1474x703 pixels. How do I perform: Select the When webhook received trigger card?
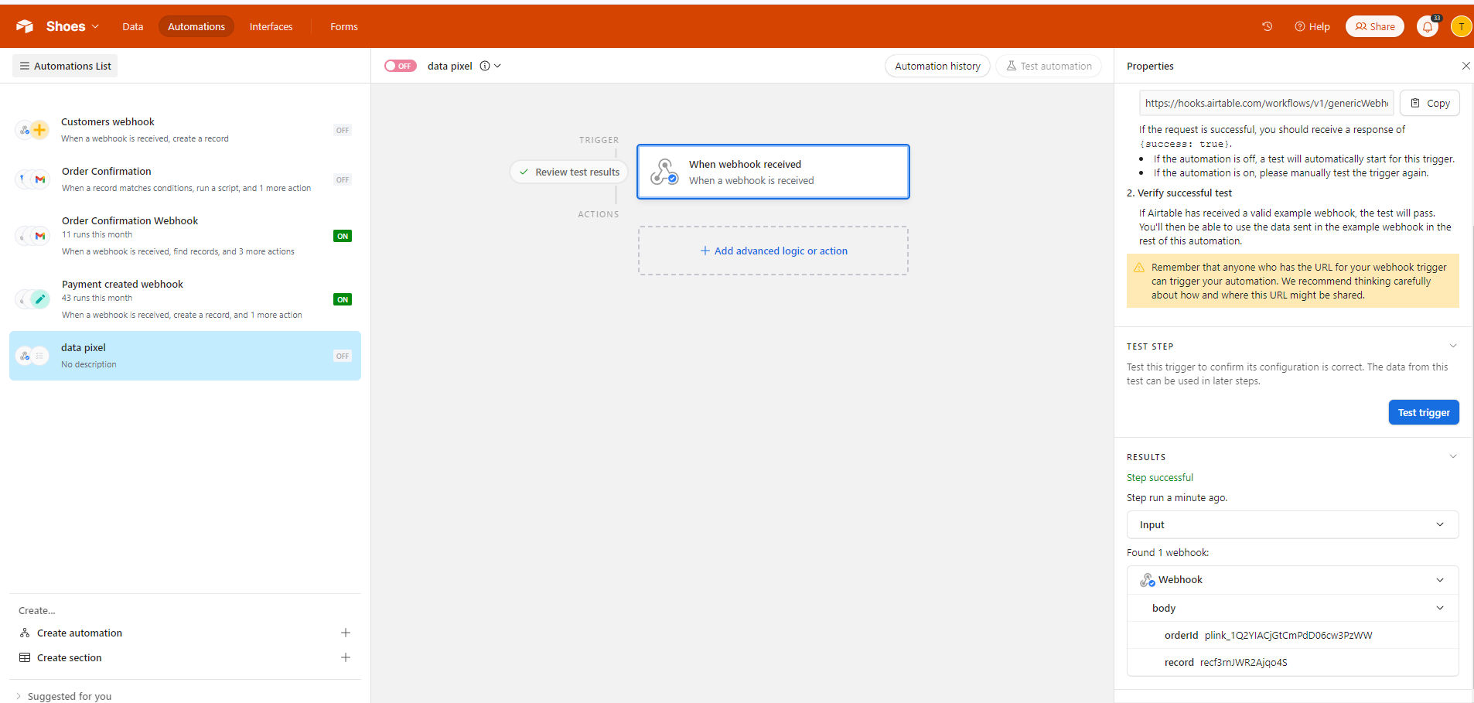click(x=773, y=172)
